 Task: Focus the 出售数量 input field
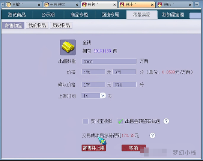point(109,62)
